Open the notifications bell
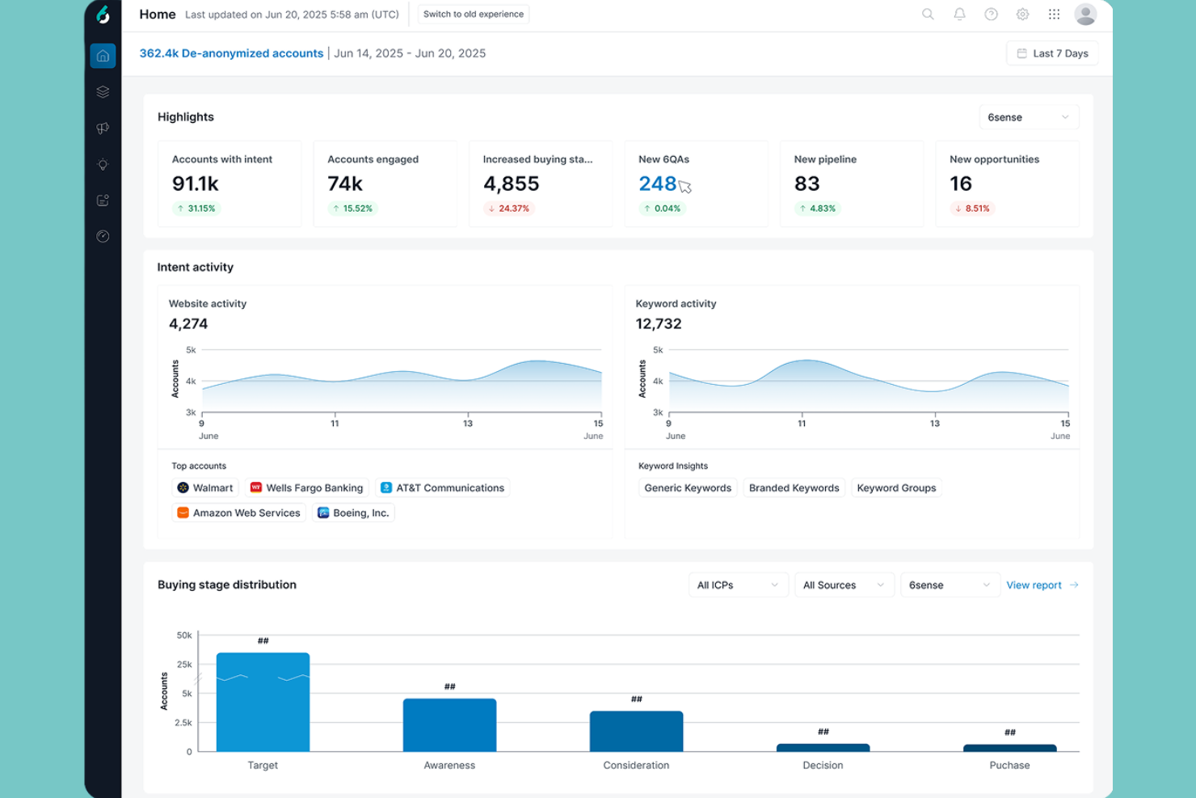Viewport: 1196px width, 798px height. coord(959,14)
